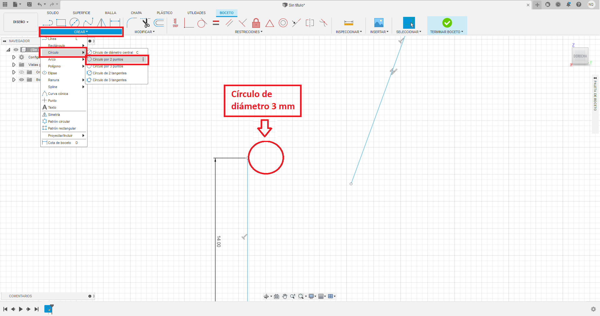
Task: Choose Círculo de 3 tangentes
Action: coord(117,80)
